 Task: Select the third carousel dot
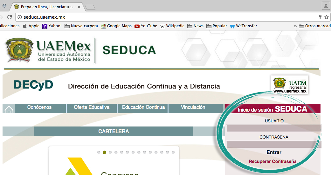point(110,152)
